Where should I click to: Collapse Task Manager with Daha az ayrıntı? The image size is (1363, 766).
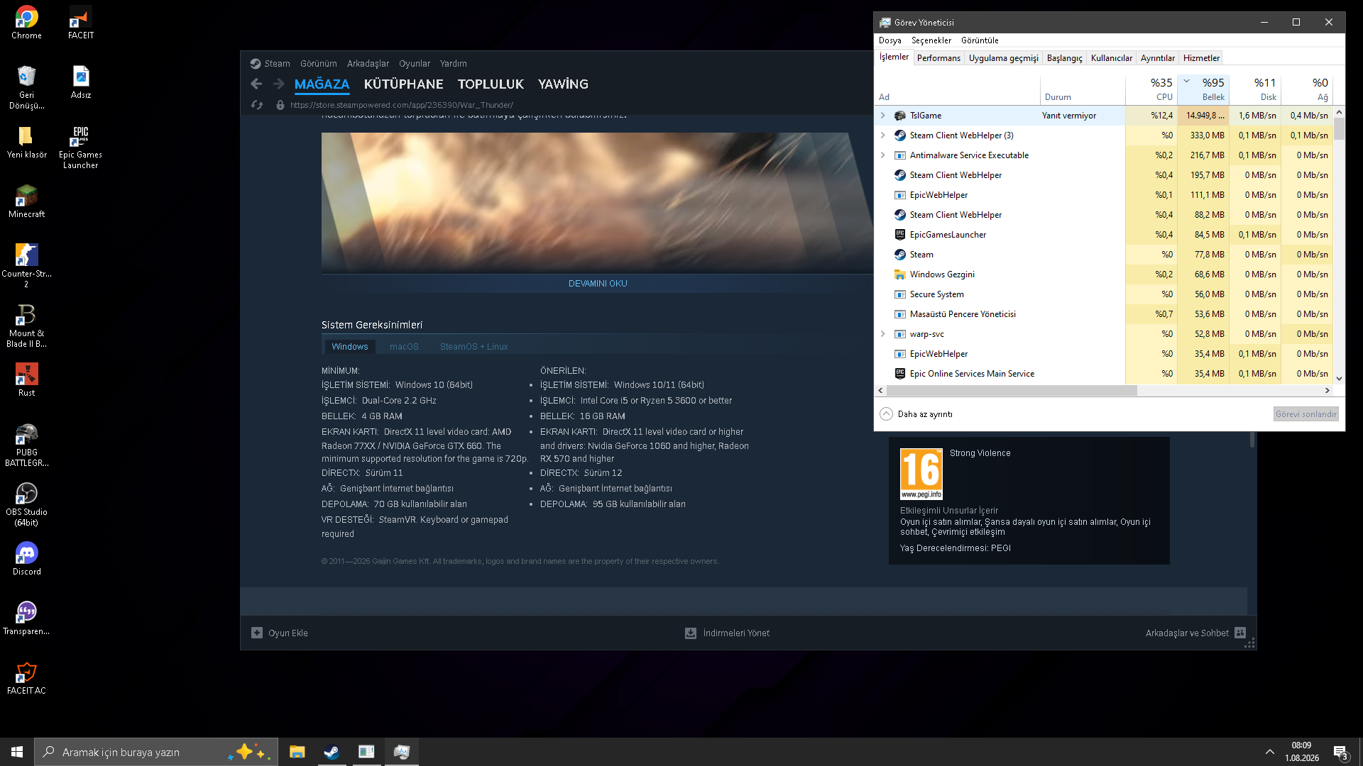916,414
